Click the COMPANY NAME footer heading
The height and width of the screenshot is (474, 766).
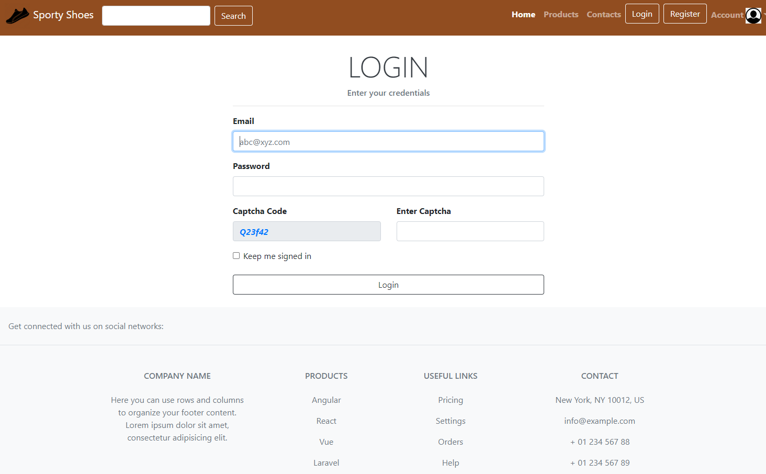click(x=177, y=376)
